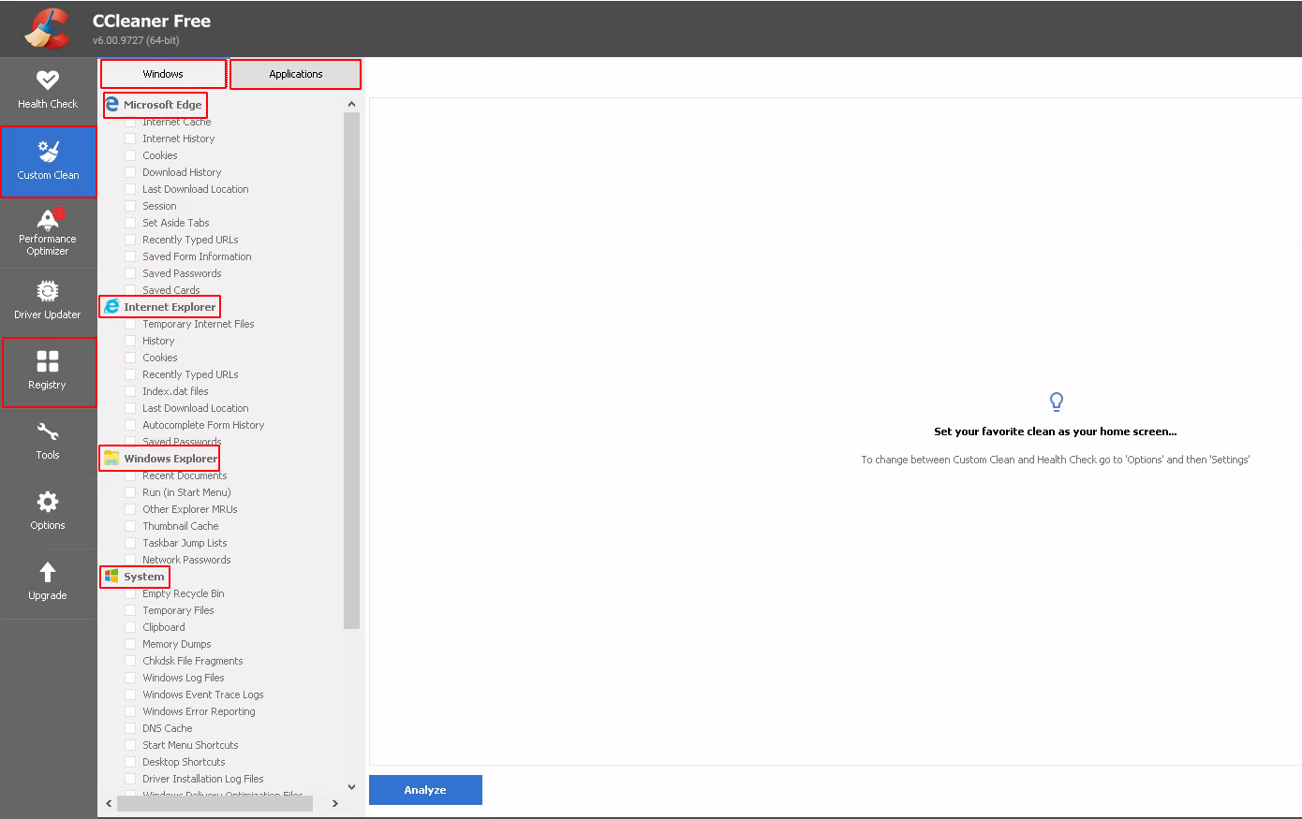The height and width of the screenshot is (819, 1302).
Task: Click the Windows Explorer folder icon
Action: click(111, 458)
